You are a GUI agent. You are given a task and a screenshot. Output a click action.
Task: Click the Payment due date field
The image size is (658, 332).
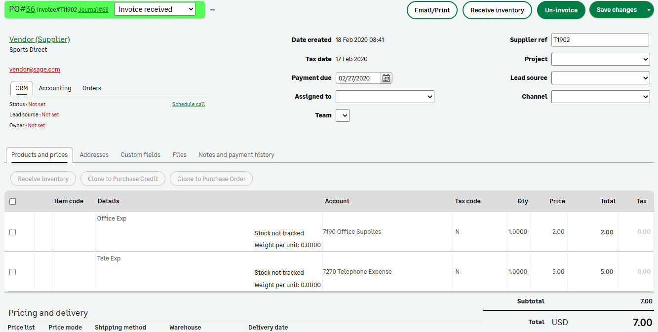(x=358, y=78)
